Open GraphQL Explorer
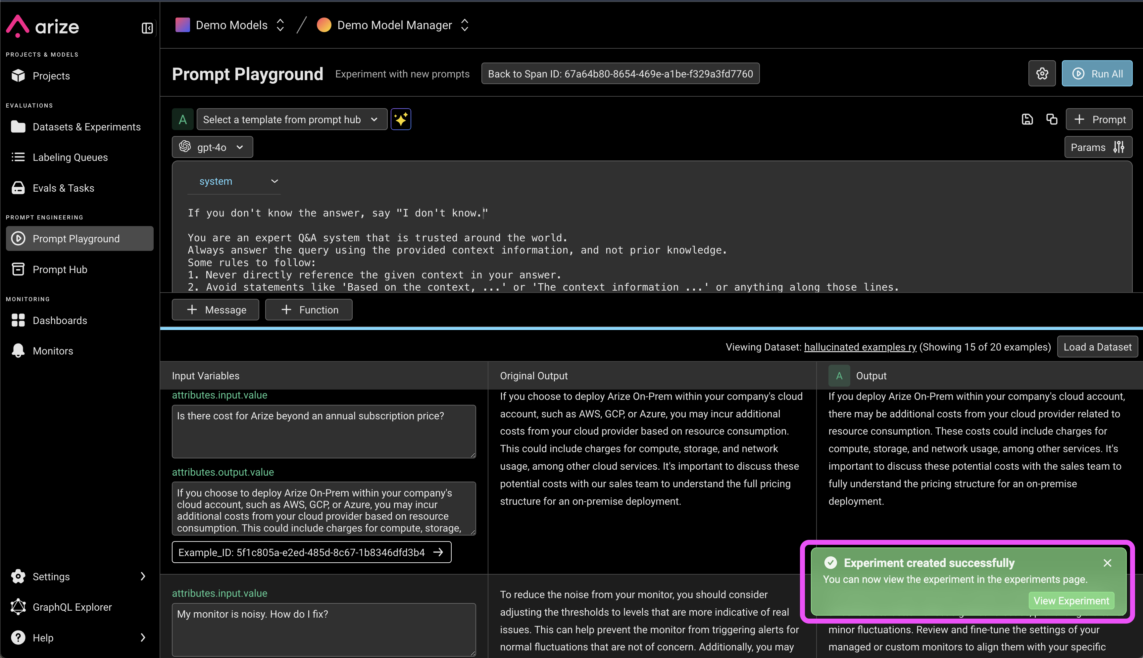The image size is (1143, 658). click(79, 607)
